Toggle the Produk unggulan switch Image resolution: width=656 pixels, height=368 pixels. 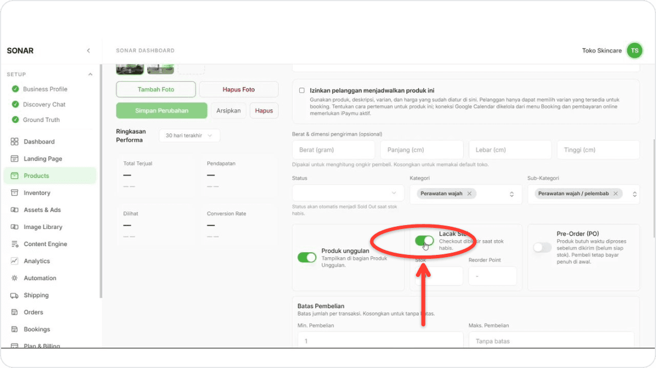[307, 257]
